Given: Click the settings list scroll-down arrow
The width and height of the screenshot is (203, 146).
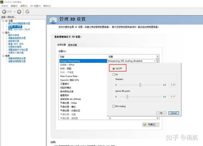Looking at the screenshot, I should pos(158,118).
